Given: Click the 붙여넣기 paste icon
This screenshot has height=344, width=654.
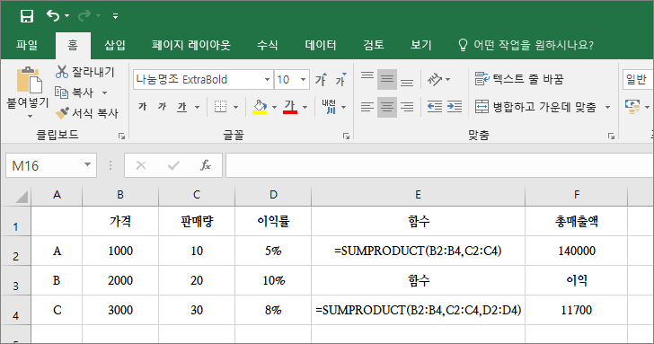Looking at the screenshot, I should tap(29, 80).
